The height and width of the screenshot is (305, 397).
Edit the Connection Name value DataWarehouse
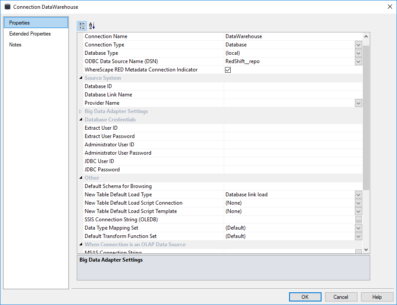pos(293,36)
